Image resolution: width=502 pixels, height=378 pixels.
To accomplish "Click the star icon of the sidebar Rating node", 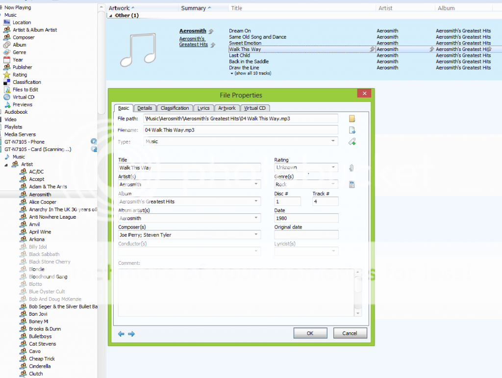I will [x=7, y=75].
